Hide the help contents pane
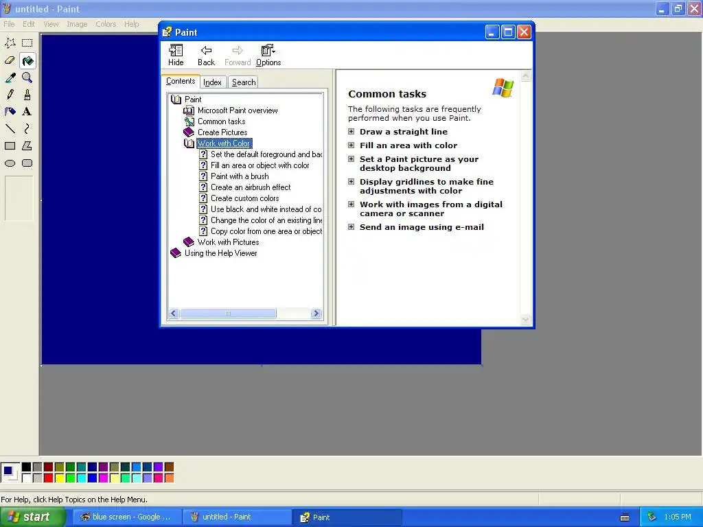The image size is (703, 527). pyautogui.click(x=176, y=56)
